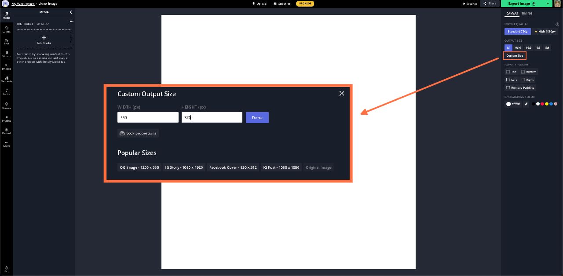Toggle Lock proportions option
The height and width of the screenshot is (276, 563).
138,133
